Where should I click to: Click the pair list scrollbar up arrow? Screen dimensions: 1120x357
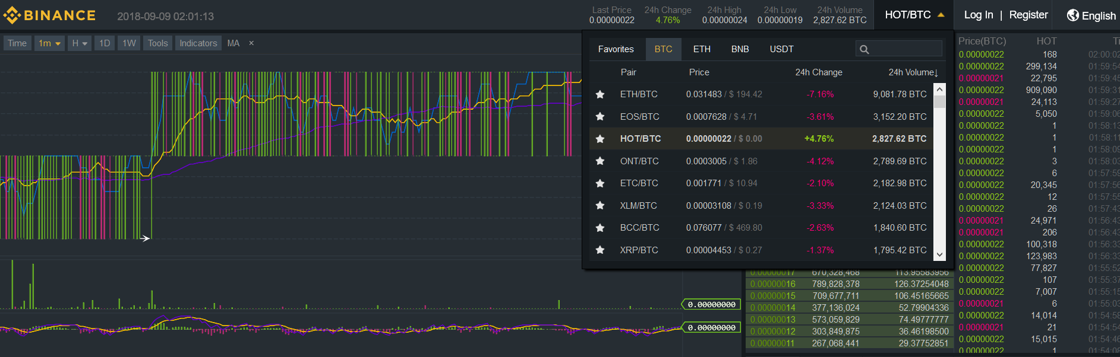pos(939,89)
